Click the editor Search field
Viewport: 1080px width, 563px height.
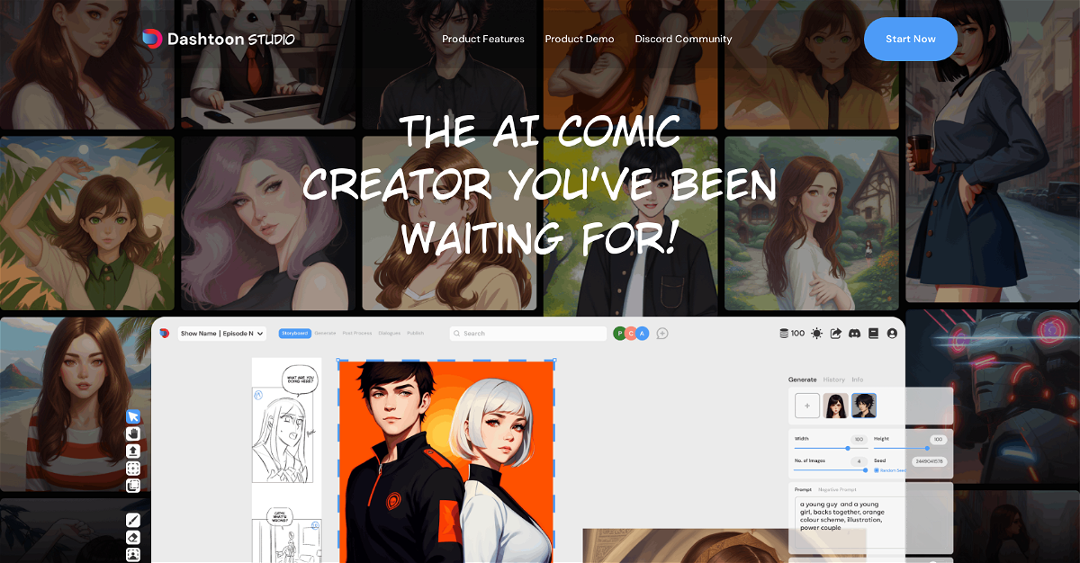pos(528,333)
